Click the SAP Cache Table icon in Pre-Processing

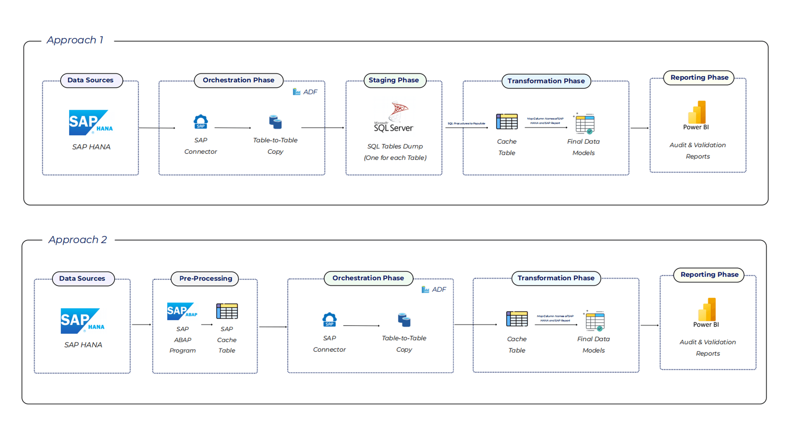point(227,311)
